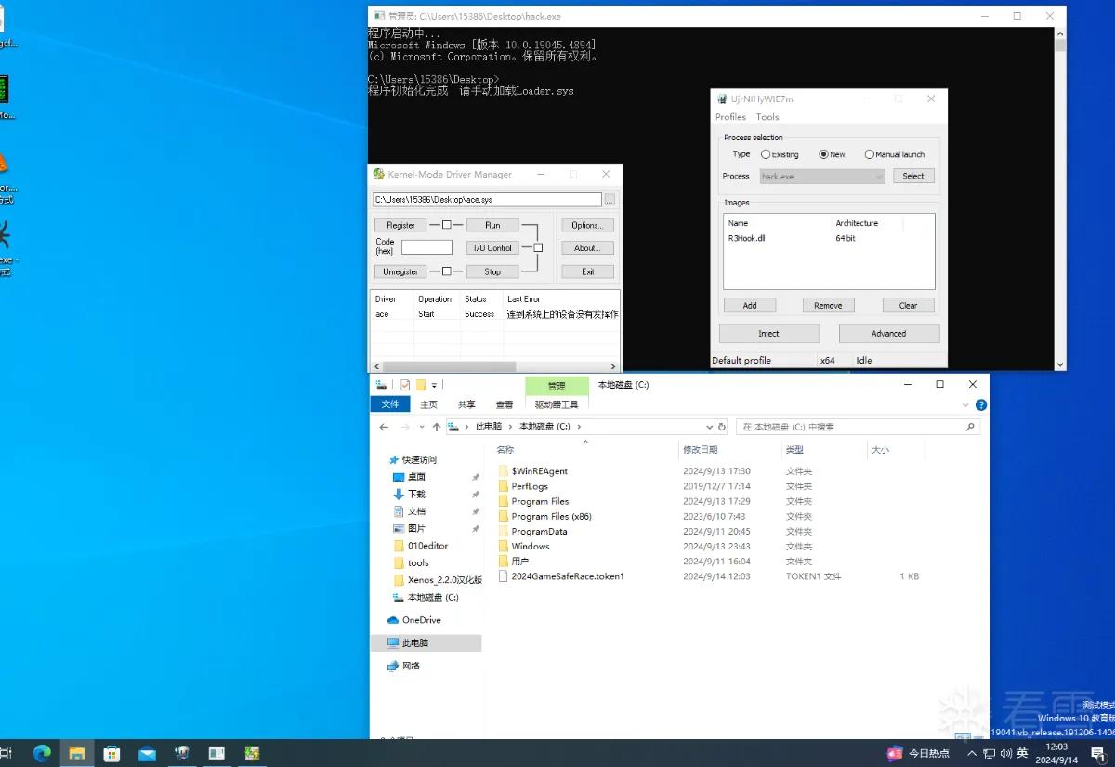Image resolution: width=1115 pixels, height=767 pixels.
Task: Open the address bar history dropdown
Action: (x=708, y=427)
